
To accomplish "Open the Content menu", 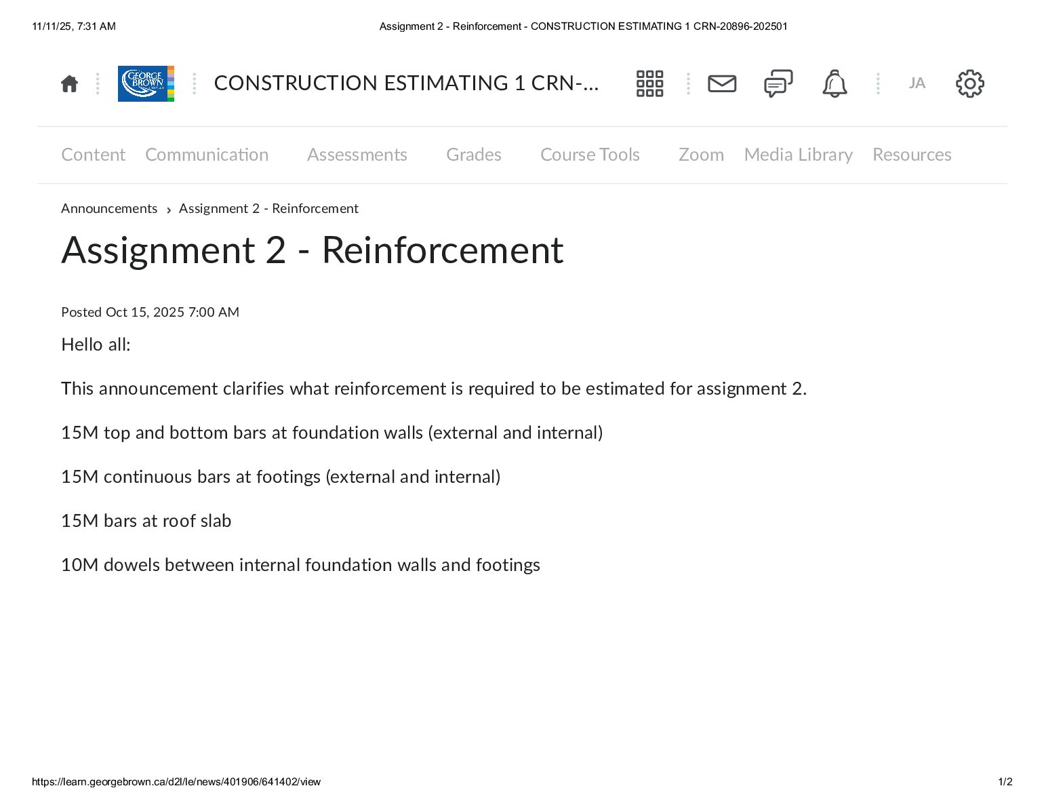I will click(x=94, y=155).
